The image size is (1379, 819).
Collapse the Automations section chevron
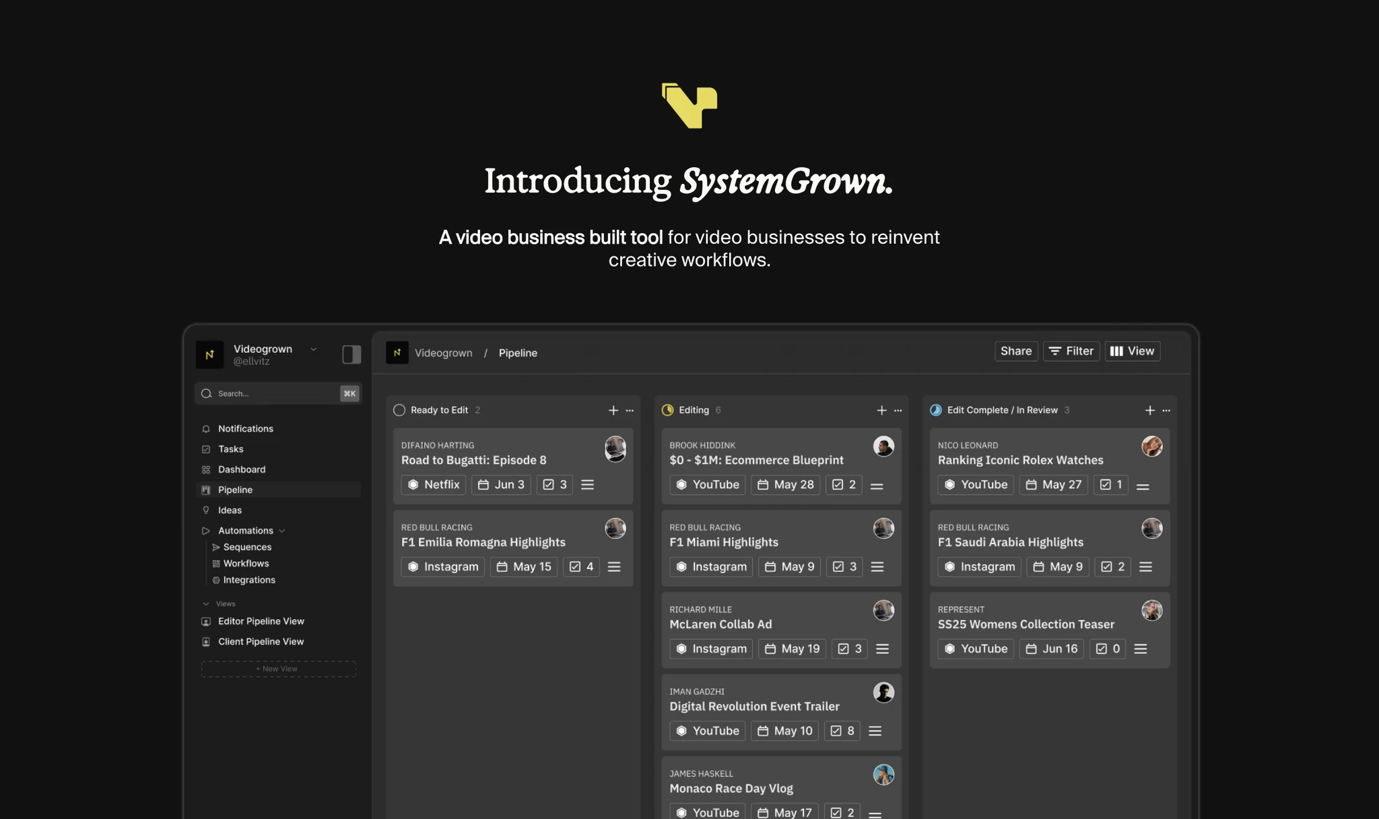(282, 531)
